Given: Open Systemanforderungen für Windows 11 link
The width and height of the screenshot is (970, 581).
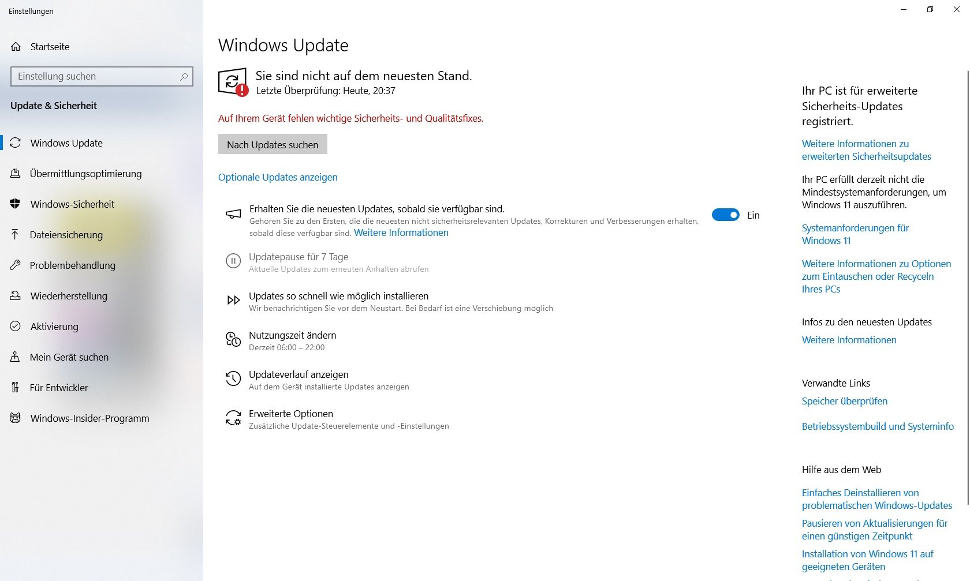Looking at the screenshot, I should coord(855,234).
